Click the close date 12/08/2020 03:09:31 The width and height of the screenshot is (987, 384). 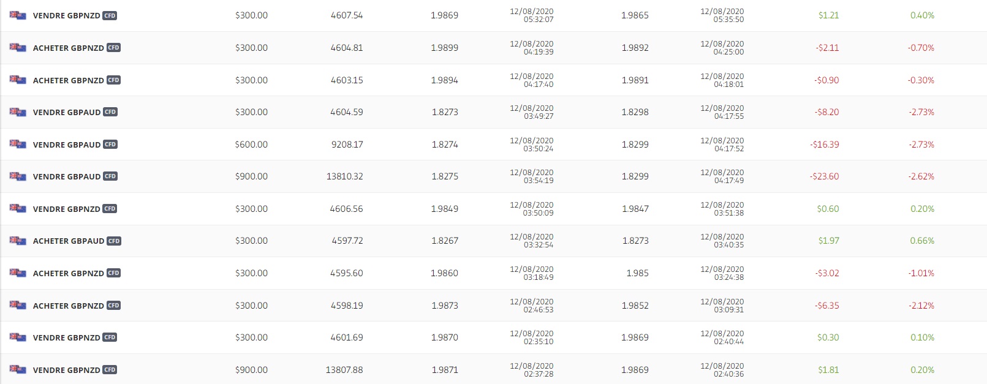click(x=722, y=306)
